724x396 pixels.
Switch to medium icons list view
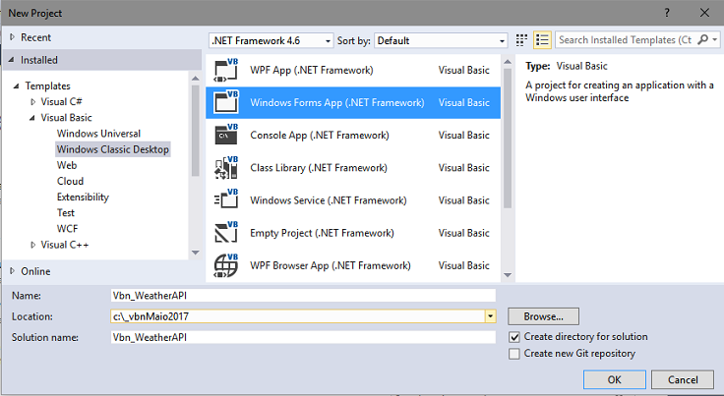(x=542, y=40)
